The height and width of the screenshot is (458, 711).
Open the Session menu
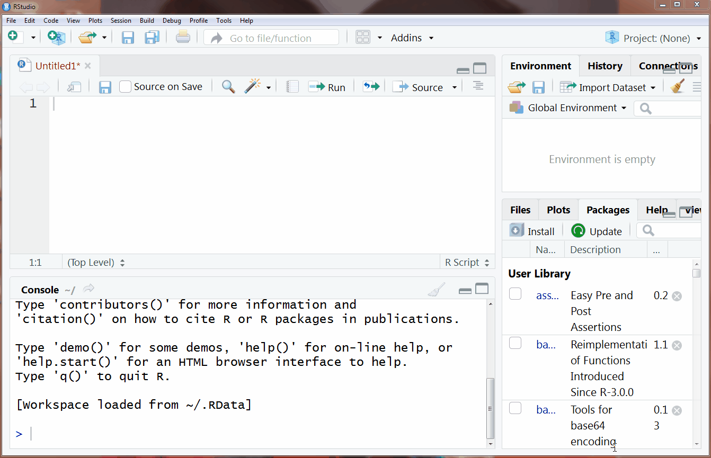click(121, 21)
